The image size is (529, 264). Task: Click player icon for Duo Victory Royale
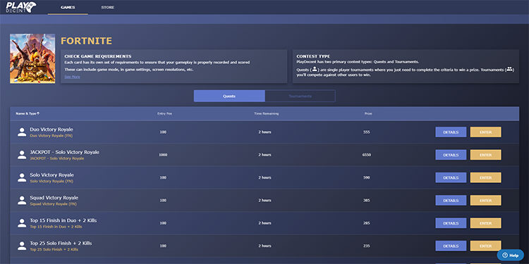pyautogui.click(x=22, y=132)
